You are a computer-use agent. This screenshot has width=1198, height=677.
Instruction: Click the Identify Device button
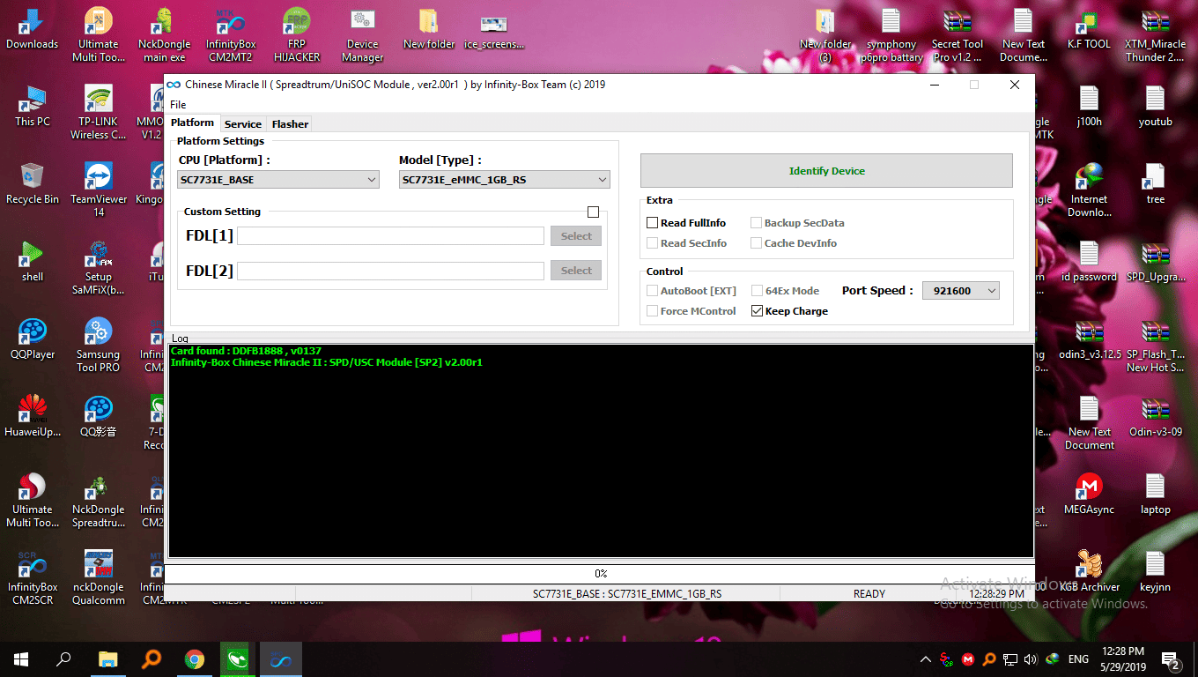coord(826,171)
